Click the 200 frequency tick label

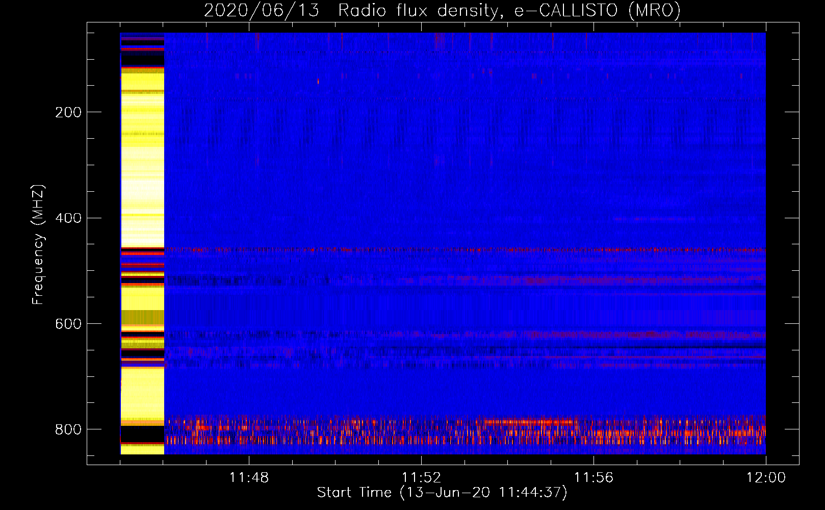pos(68,112)
